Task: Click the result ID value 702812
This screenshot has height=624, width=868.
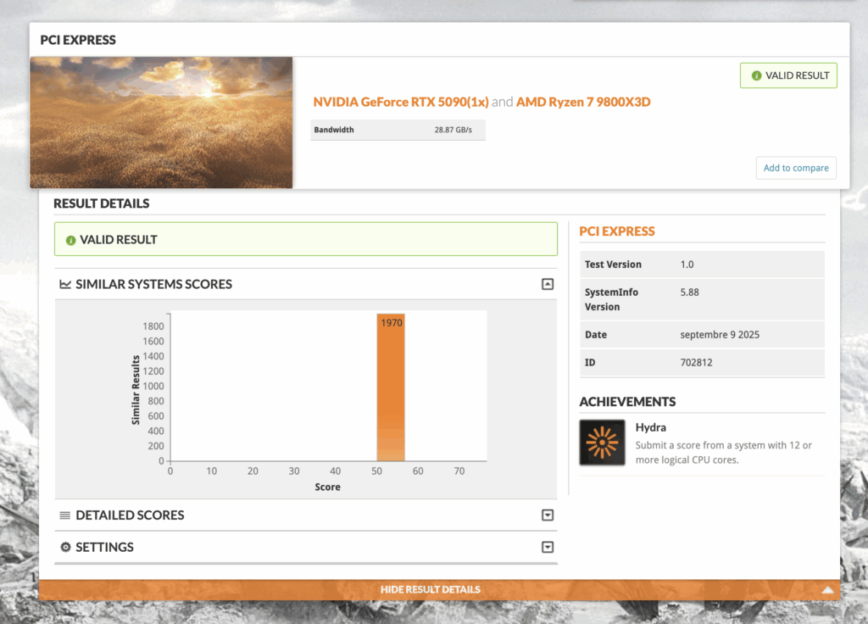Action: (x=698, y=363)
